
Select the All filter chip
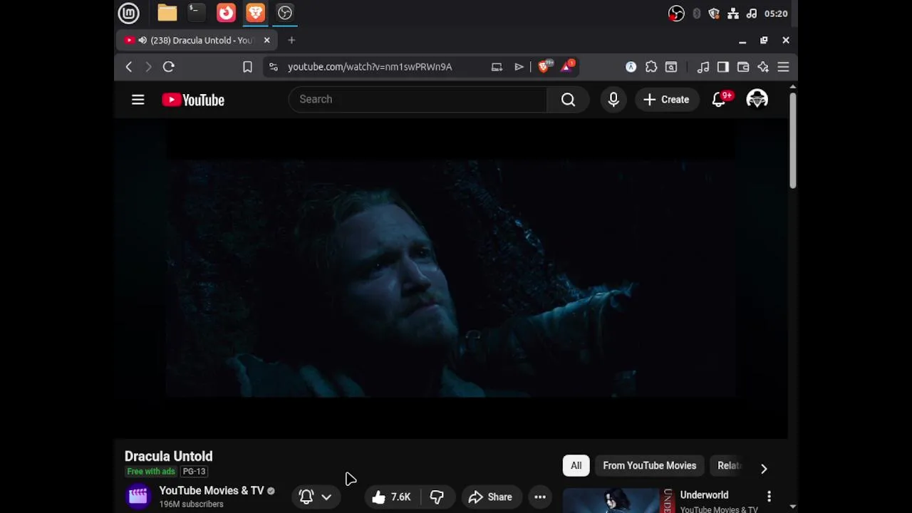[576, 466]
